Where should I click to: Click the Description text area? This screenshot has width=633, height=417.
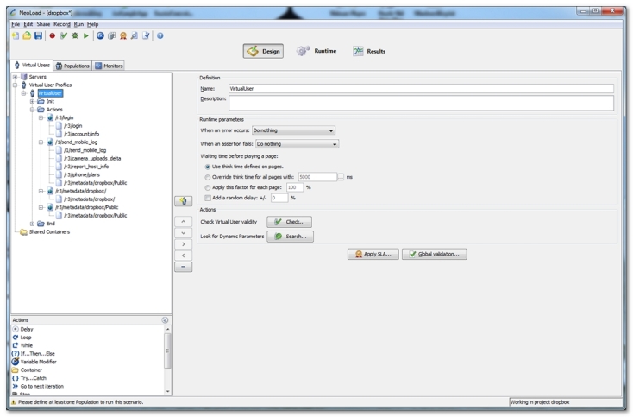click(x=421, y=103)
